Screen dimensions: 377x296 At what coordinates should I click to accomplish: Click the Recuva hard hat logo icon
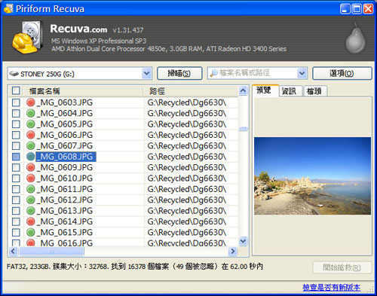(x=27, y=37)
